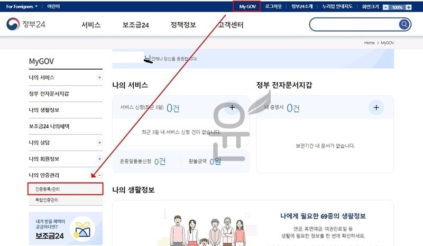Decrease screen size with the minus button
423x246 pixels.
tap(386, 7)
